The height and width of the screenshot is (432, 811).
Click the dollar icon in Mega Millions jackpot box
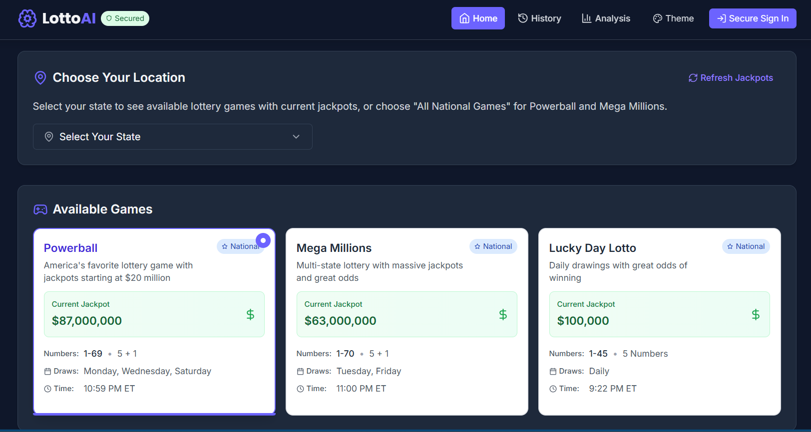(503, 314)
